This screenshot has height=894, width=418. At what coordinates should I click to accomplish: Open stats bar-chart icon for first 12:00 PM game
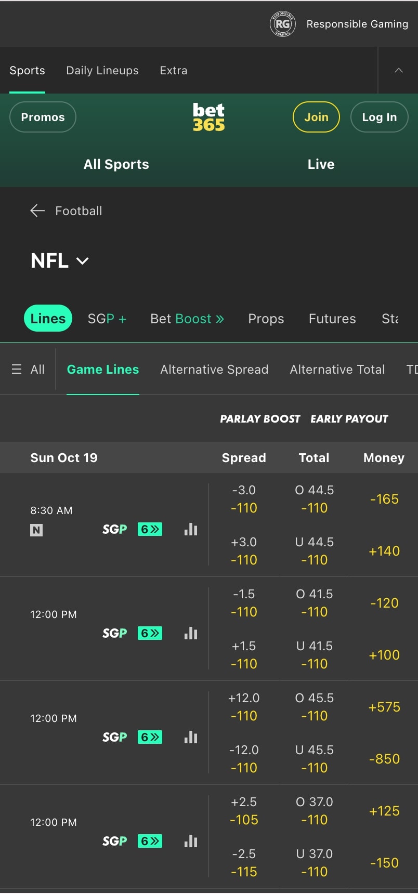pyautogui.click(x=191, y=633)
